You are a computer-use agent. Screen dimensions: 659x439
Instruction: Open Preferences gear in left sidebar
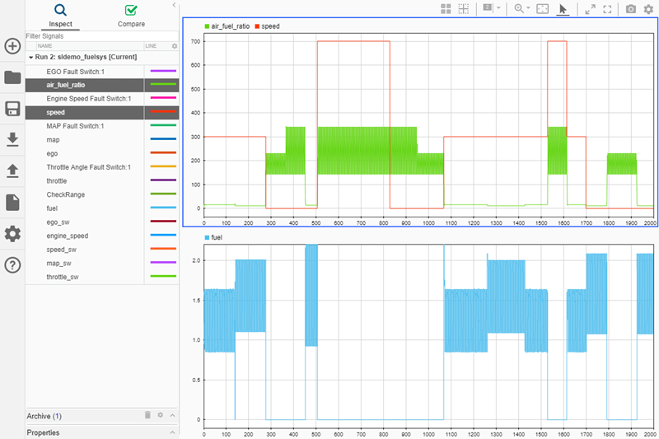pos(12,234)
